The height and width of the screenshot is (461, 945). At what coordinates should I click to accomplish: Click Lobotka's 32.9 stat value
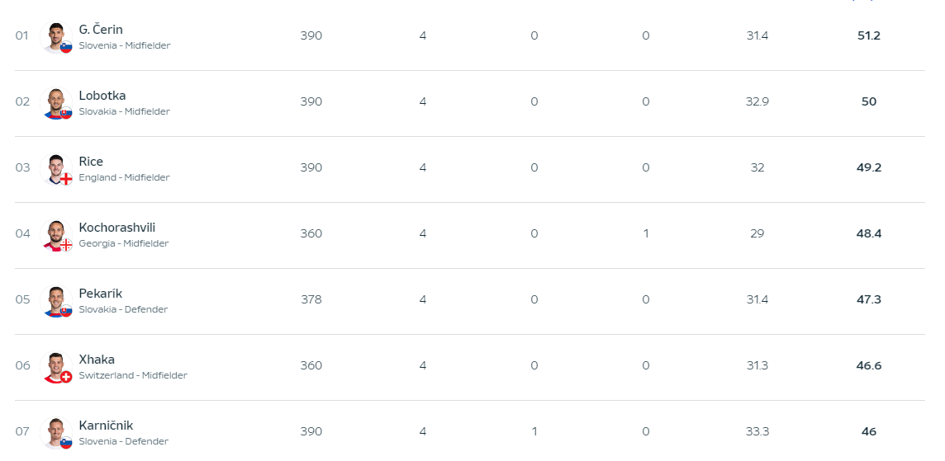pyautogui.click(x=757, y=101)
